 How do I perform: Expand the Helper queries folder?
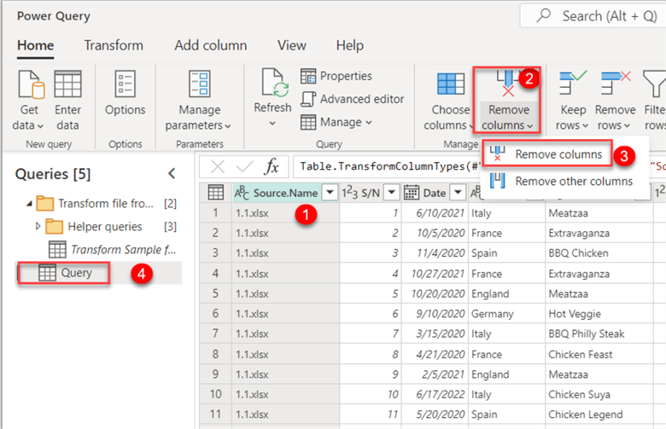(x=38, y=227)
